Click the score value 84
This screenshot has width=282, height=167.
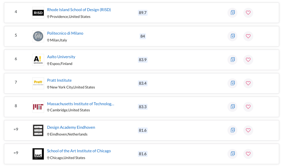tap(143, 36)
